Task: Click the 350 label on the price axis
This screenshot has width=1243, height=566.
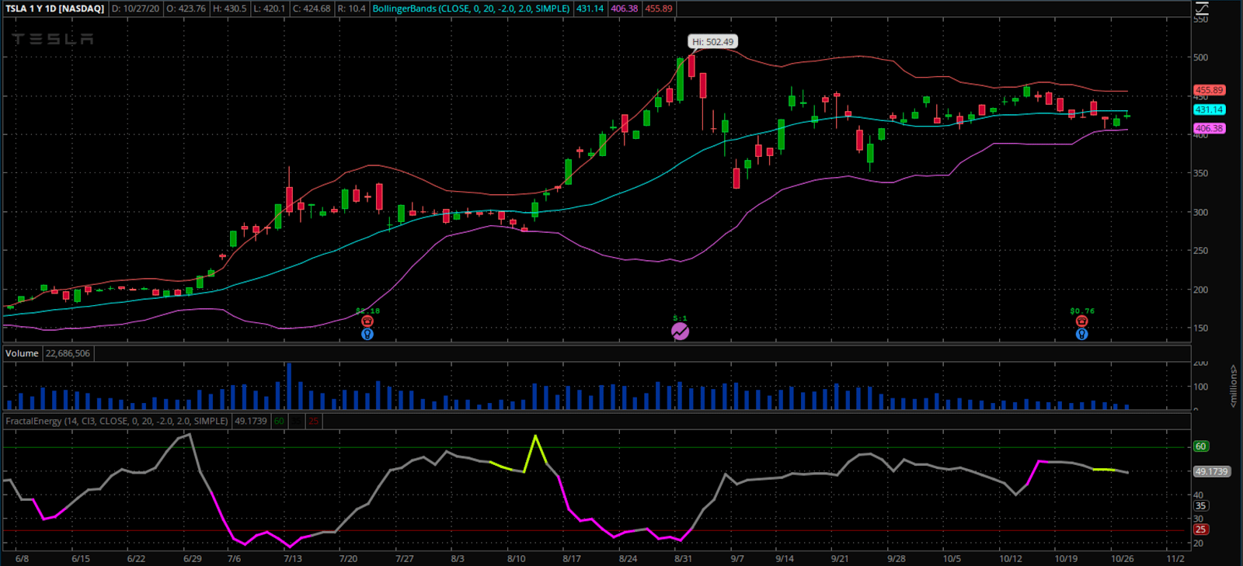Action: coord(1201,173)
